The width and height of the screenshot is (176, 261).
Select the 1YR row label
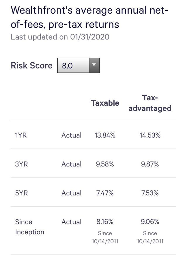pyautogui.click(x=21, y=135)
